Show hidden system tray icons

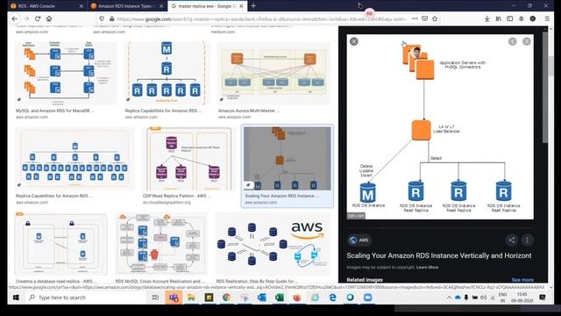(x=449, y=298)
